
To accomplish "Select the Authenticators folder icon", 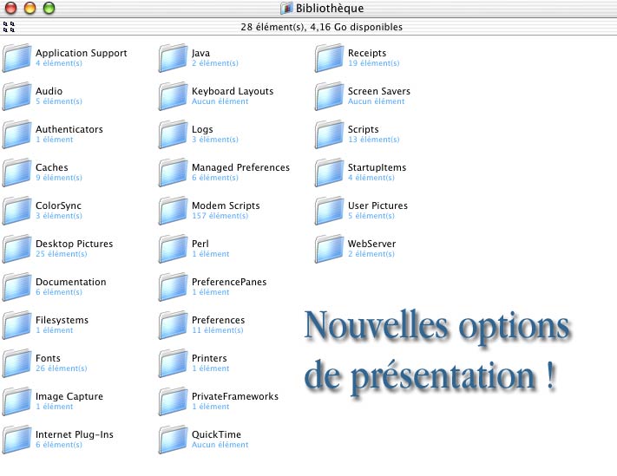I will click(x=16, y=134).
